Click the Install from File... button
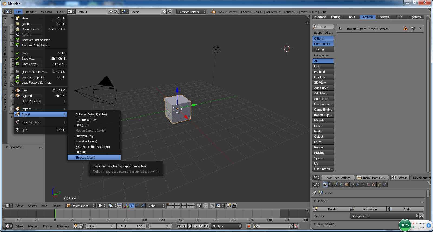This screenshot has width=433, height=232. click(x=372, y=178)
